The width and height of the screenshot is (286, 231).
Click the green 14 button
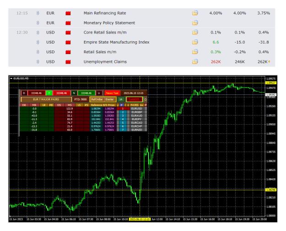click(x=121, y=99)
